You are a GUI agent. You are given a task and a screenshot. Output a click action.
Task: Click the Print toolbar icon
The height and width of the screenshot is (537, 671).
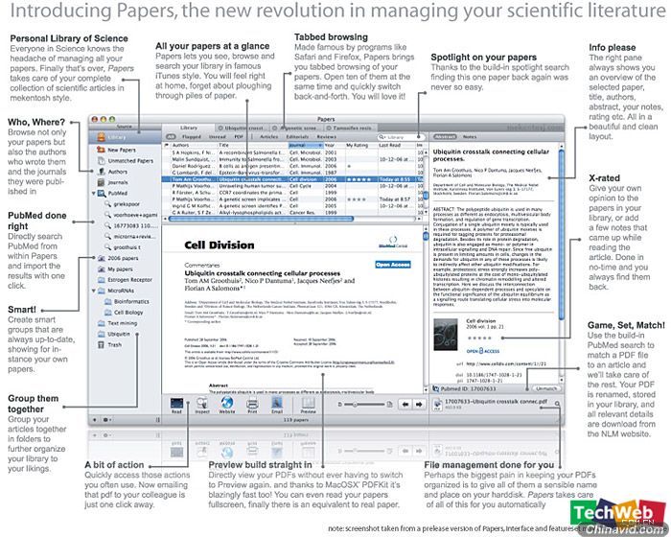pyautogui.click(x=252, y=405)
